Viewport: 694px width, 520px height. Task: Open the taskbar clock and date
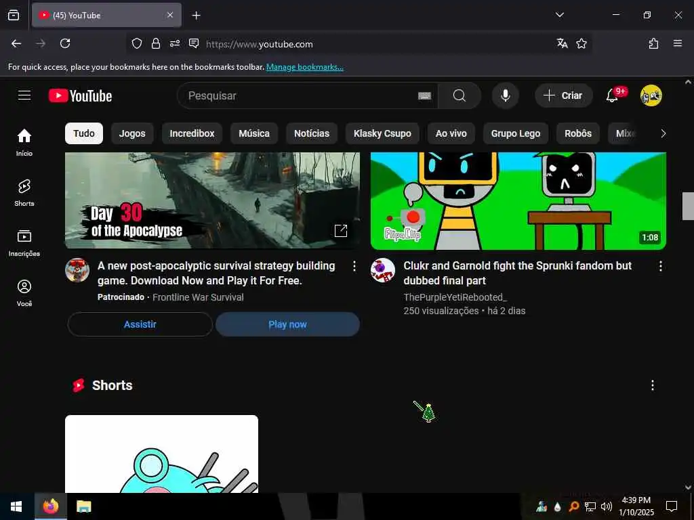pyautogui.click(x=636, y=506)
